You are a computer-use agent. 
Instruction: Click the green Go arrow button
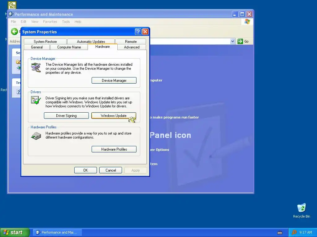(240, 41)
